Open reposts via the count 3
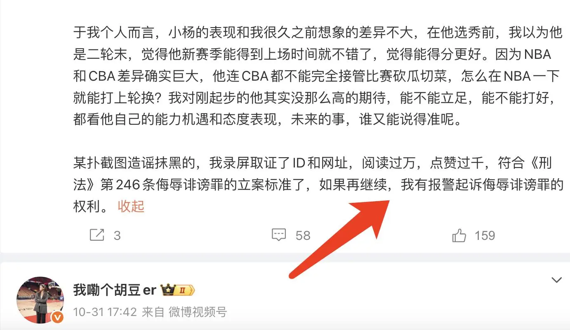Viewport: 570px width, 330px height. coord(117,235)
